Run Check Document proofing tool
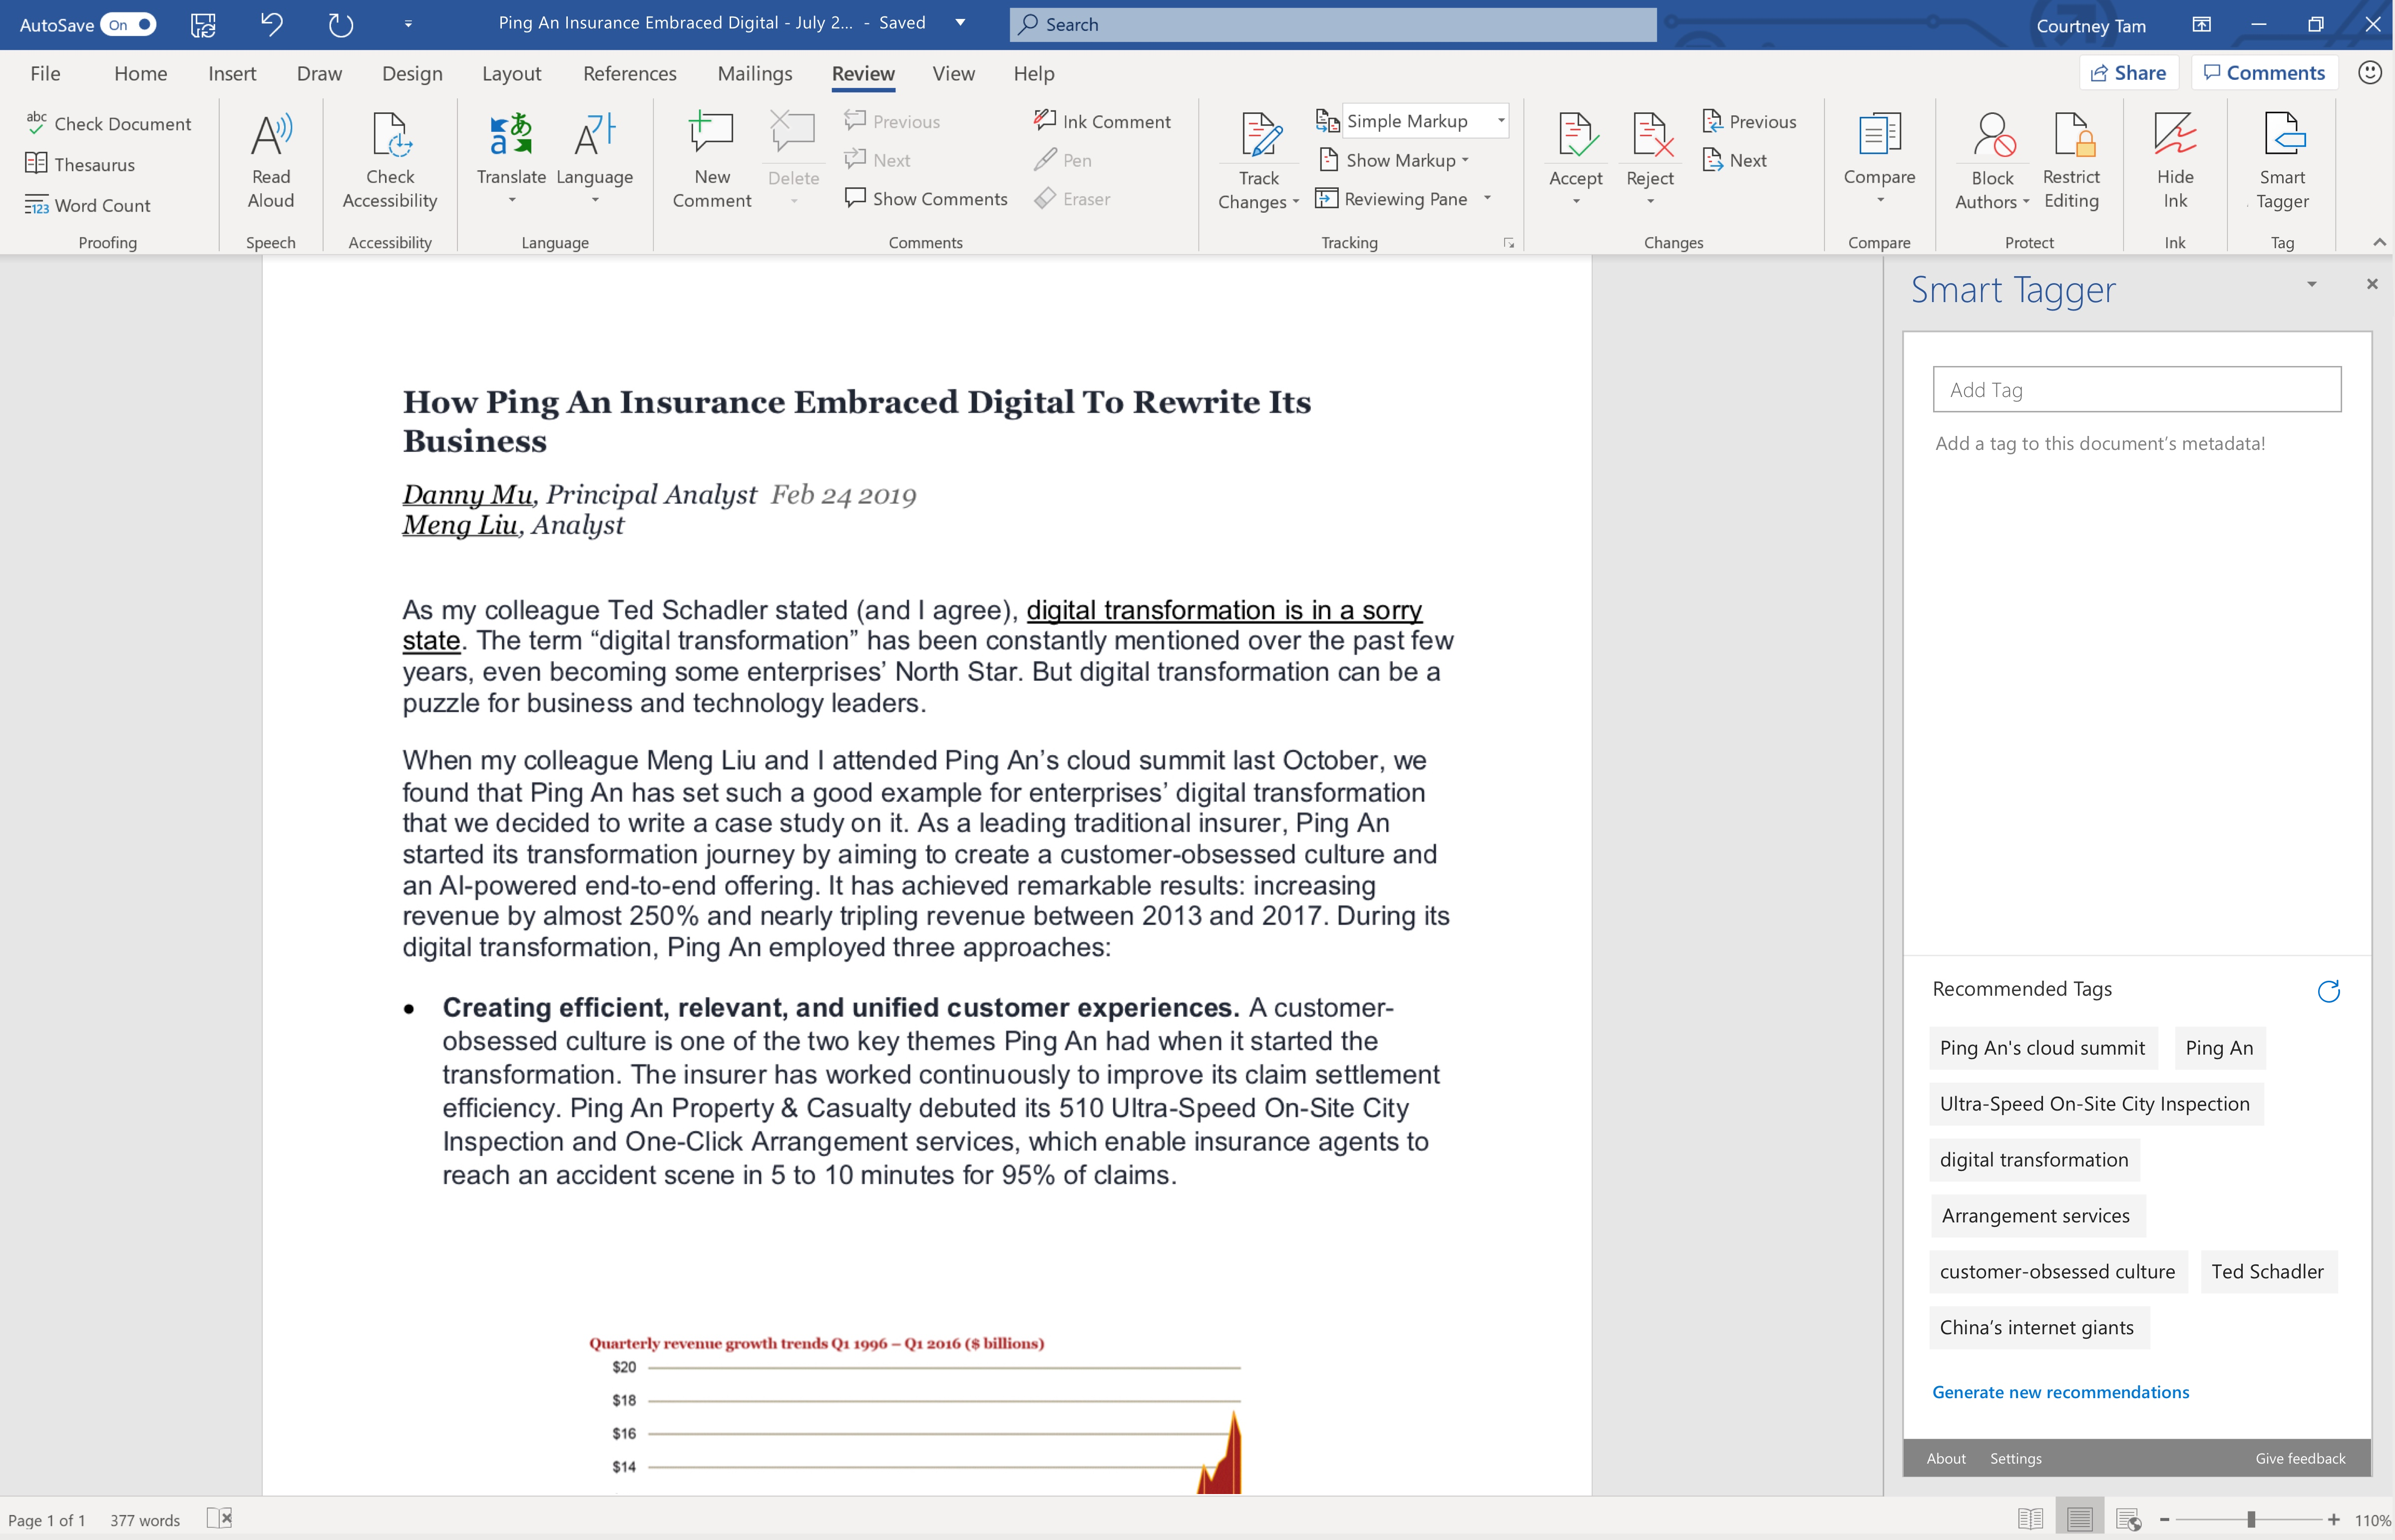 point(108,123)
